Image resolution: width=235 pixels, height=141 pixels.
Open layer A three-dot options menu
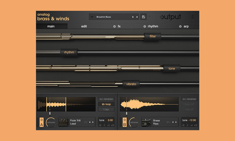(42, 128)
